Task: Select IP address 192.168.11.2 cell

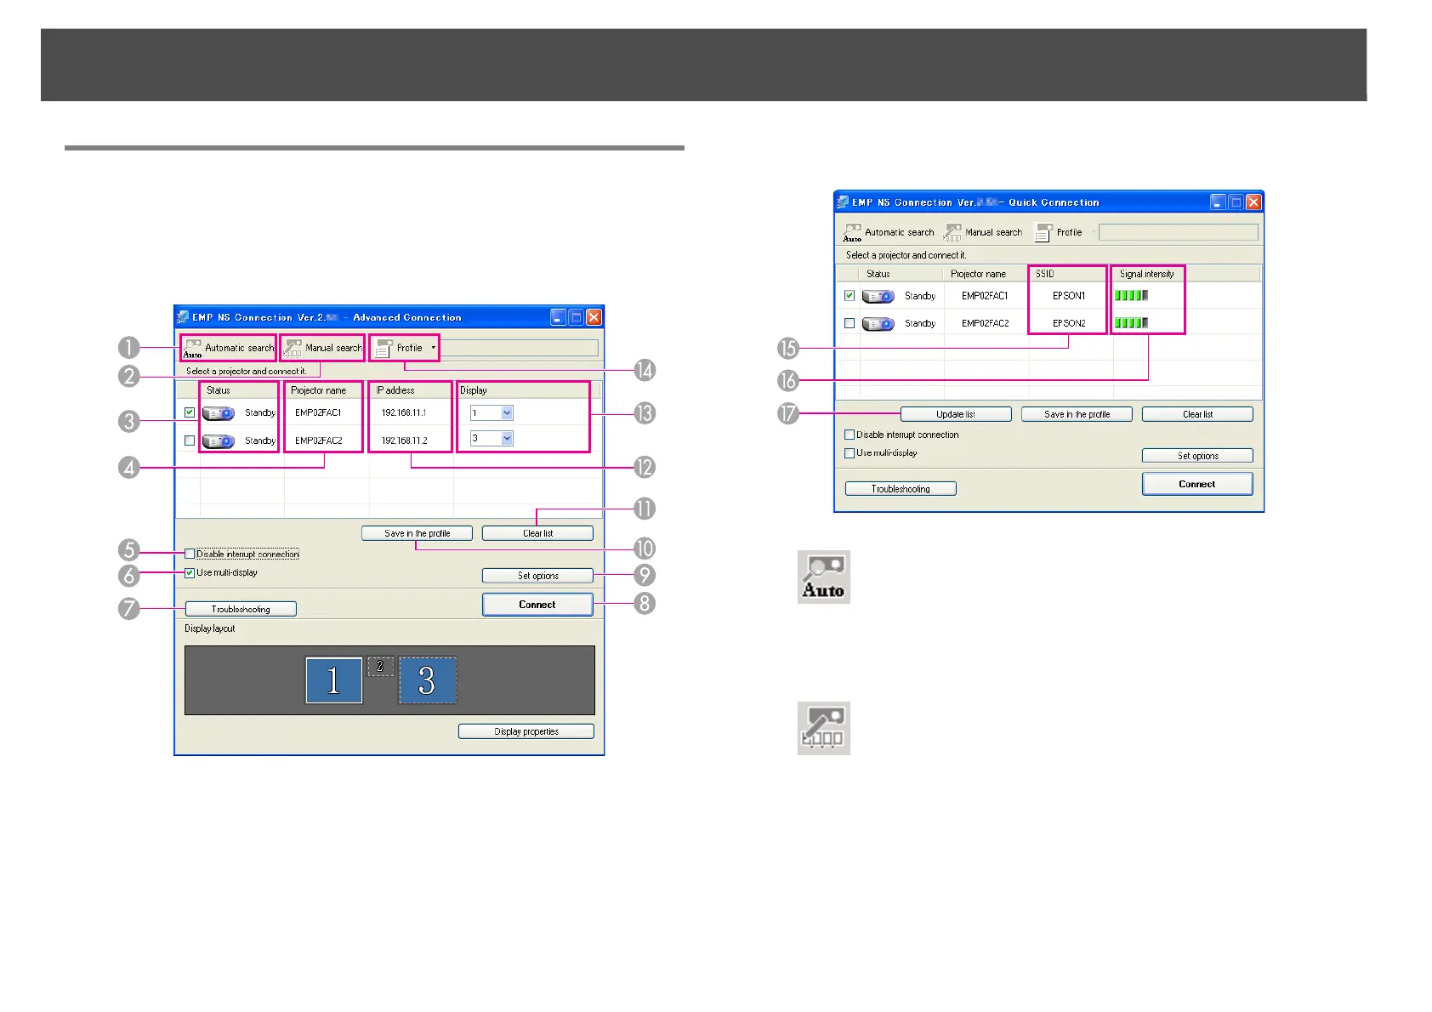Action: 404,441
